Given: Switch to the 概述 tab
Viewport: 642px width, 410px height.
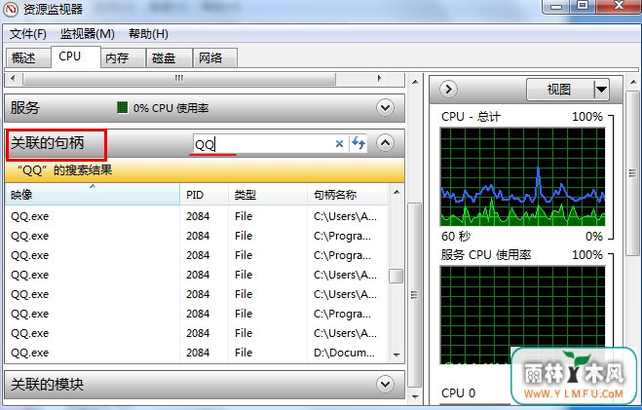Looking at the screenshot, I should tap(27, 58).
